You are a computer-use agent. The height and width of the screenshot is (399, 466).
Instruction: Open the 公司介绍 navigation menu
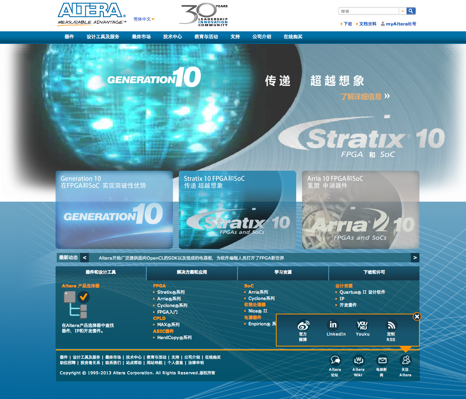click(x=261, y=36)
